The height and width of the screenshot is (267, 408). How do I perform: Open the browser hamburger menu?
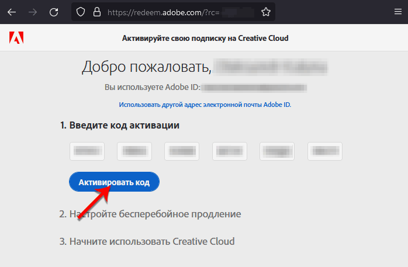coord(398,12)
